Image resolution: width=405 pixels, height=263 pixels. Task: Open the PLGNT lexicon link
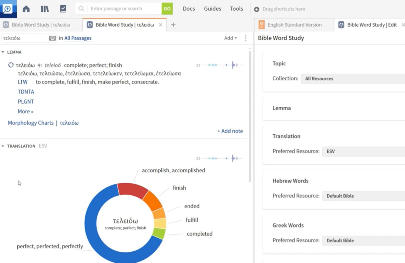click(26, 101)
